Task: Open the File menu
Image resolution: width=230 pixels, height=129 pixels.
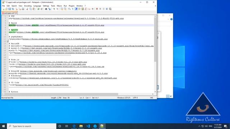Action: point(3,6)
